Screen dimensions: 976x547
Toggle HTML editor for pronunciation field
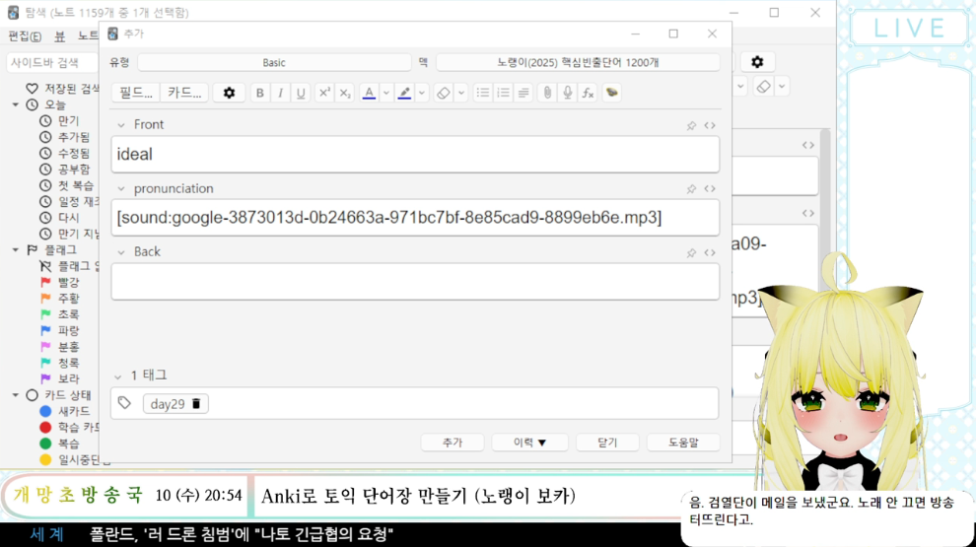click(710, 188)
